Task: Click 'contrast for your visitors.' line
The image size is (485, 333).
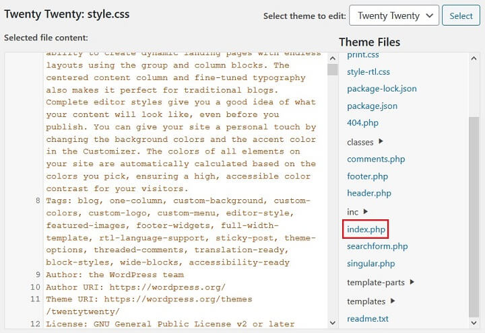Action: 117,188
